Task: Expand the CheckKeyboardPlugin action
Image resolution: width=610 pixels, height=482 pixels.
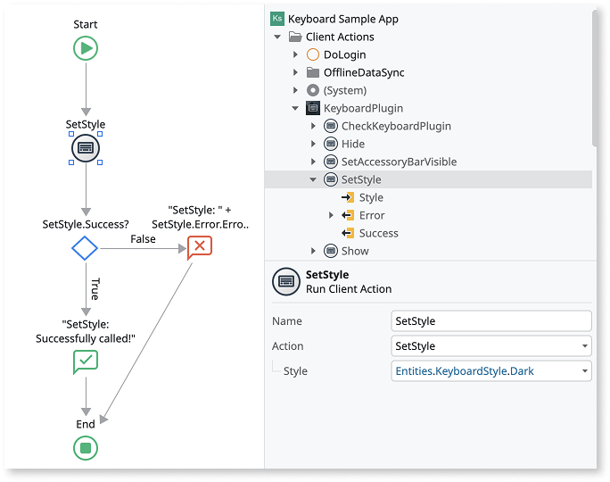Action: point(313,126)
